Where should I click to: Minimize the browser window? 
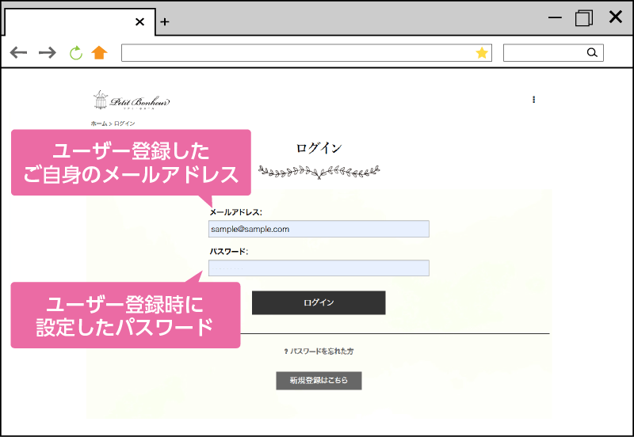point(555,17)
